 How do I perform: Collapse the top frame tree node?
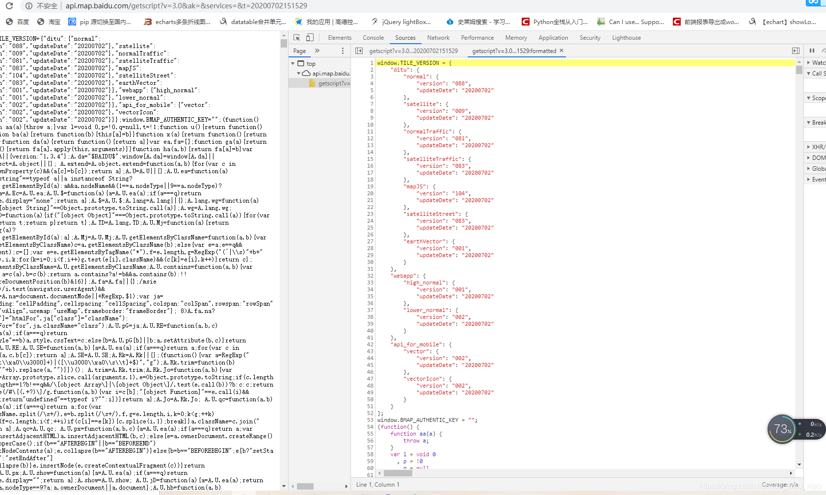click(x=293, y=63)
